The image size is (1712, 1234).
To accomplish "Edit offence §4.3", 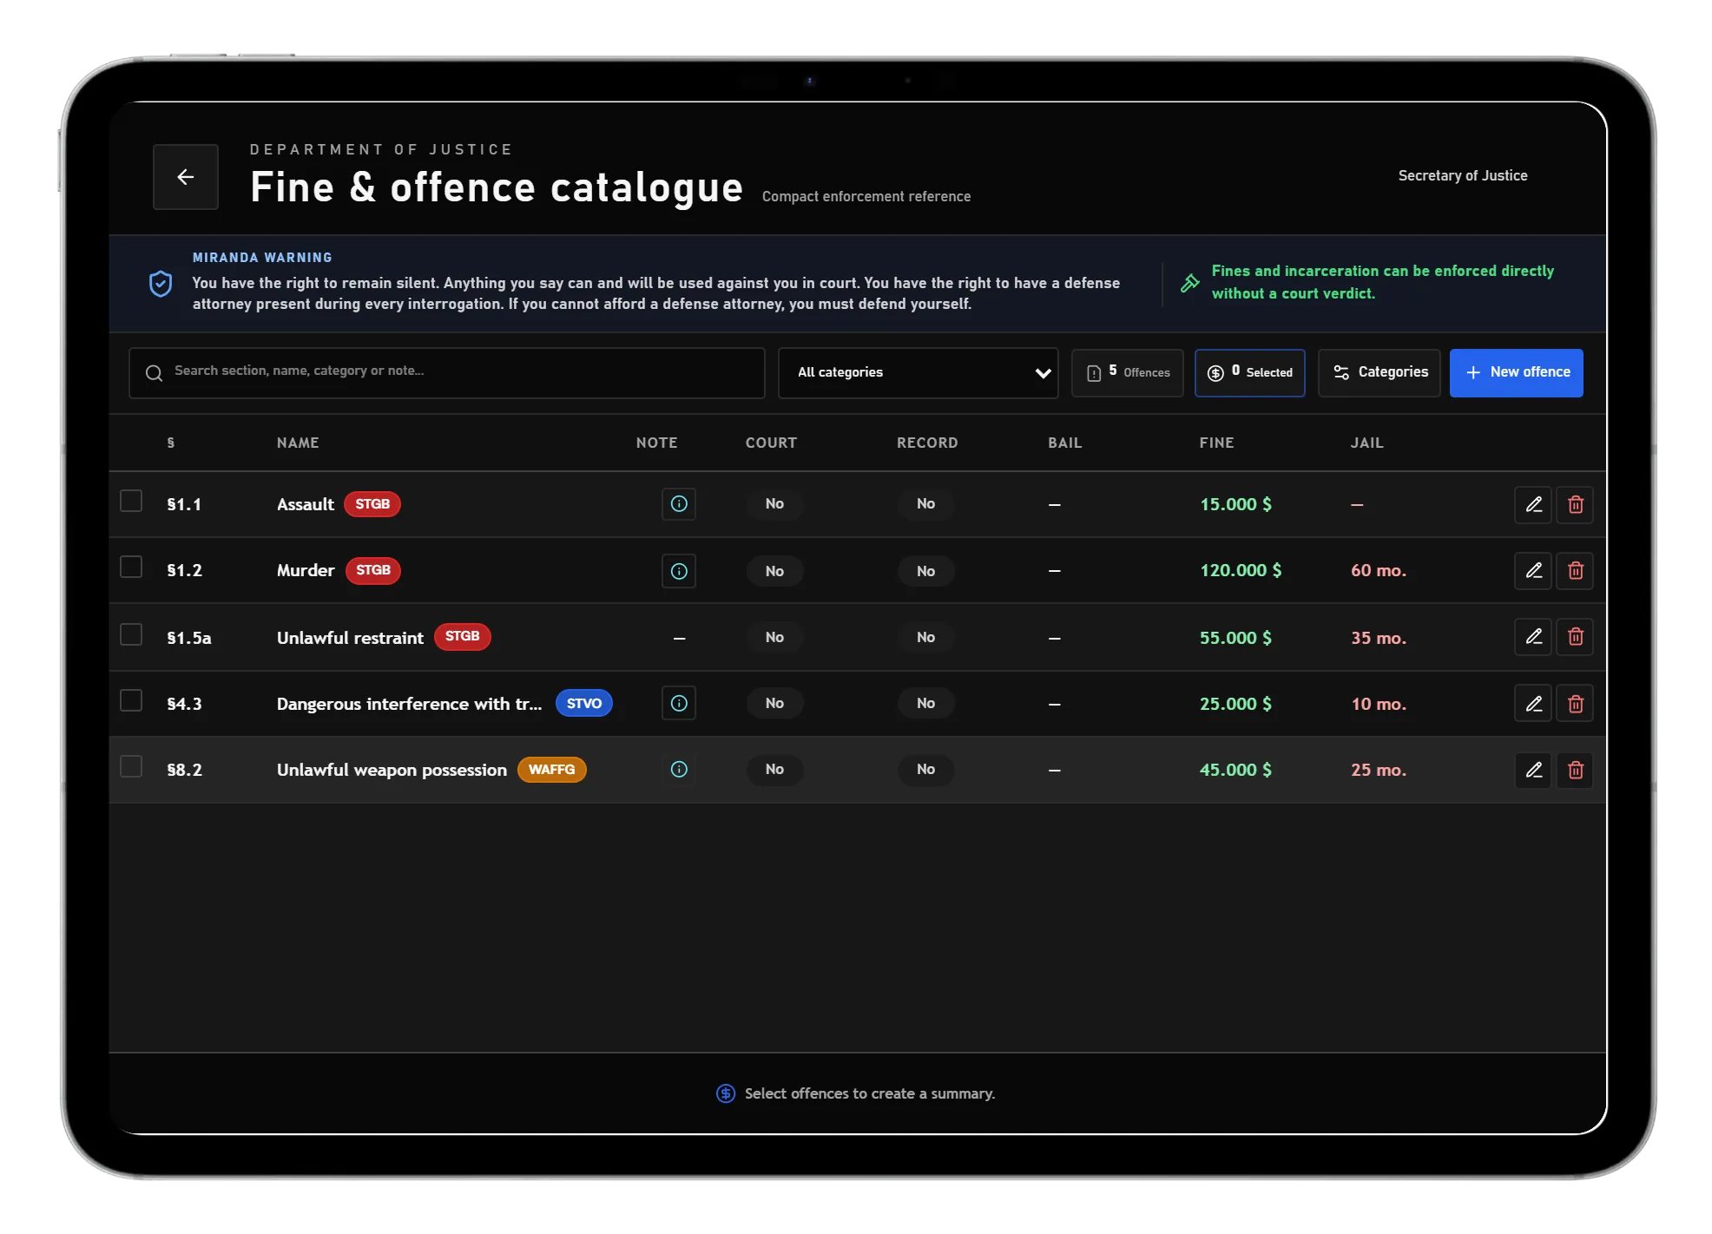I will (1533, 704).
